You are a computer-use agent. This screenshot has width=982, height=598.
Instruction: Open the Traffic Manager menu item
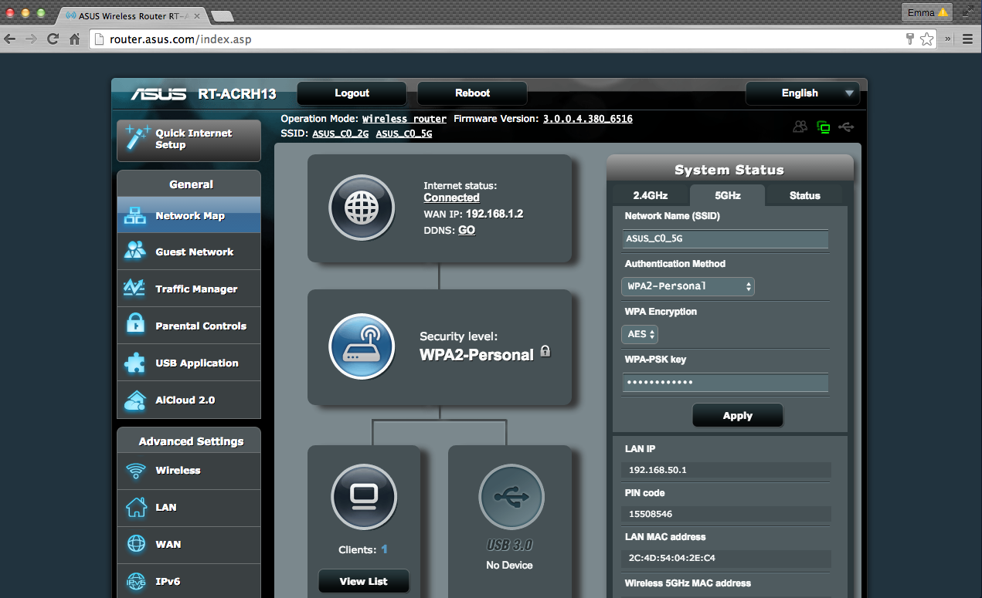click(189, 289)
